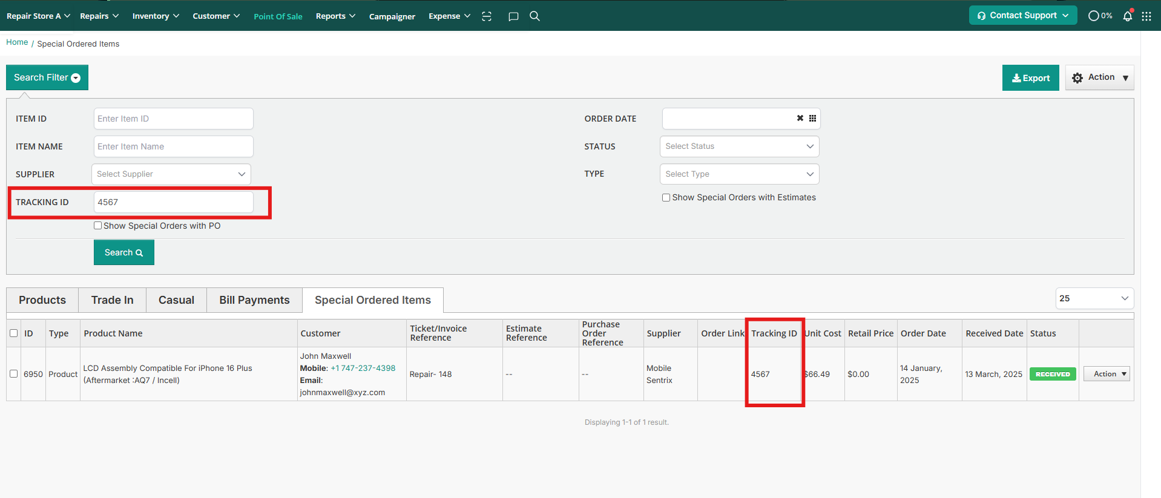Open the order date calendar icon

tap(812, 118)
